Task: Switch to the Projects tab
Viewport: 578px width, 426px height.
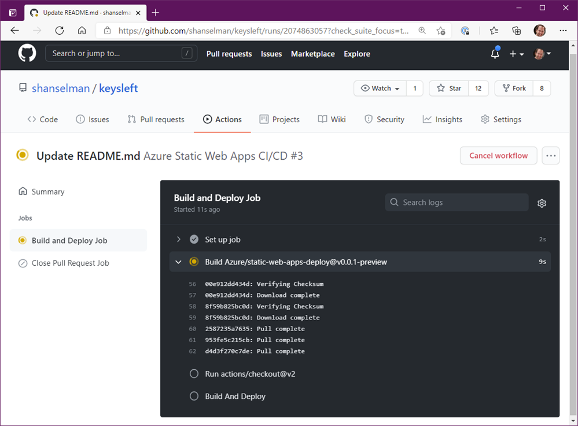Action: [x=279, y=119]
